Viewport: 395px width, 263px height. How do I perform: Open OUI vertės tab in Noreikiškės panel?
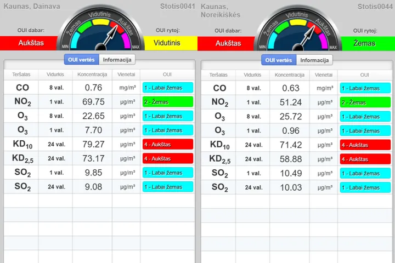[x=279, y=60]
